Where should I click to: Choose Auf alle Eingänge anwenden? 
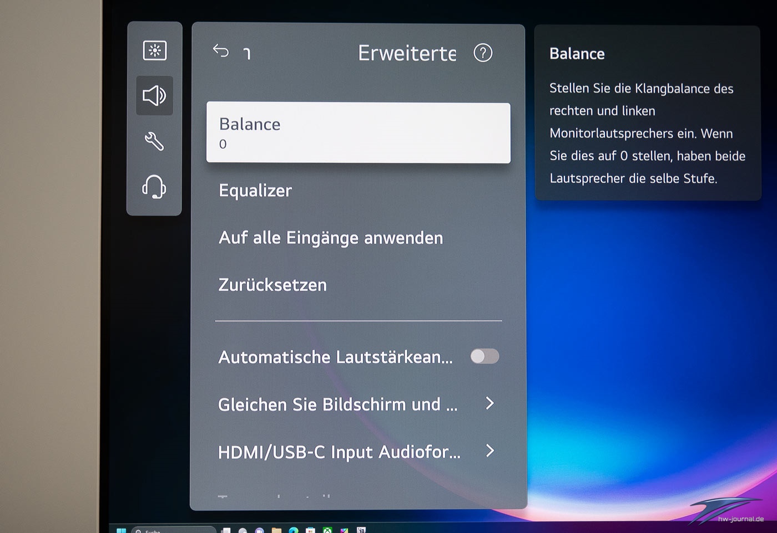331,238
